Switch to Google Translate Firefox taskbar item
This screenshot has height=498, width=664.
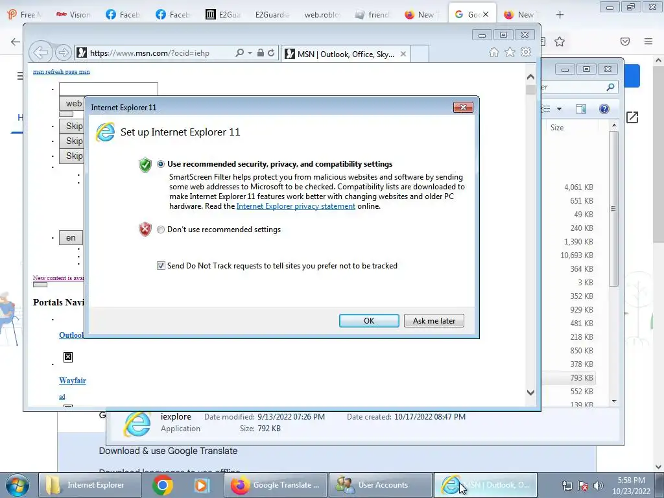[275, 485]
